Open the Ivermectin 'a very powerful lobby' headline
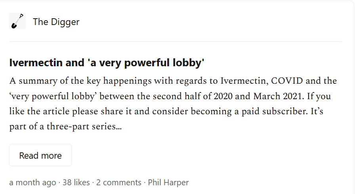 pos(107,63)
